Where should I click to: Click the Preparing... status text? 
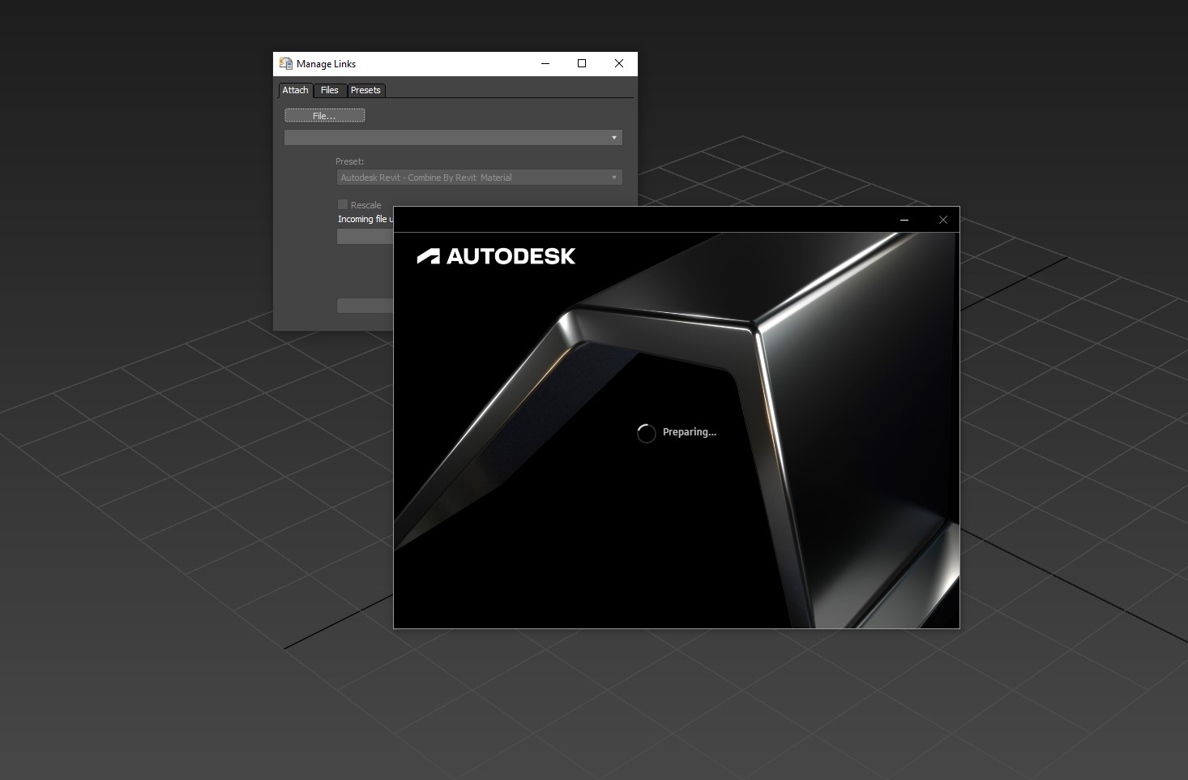[x=690, y=432]
